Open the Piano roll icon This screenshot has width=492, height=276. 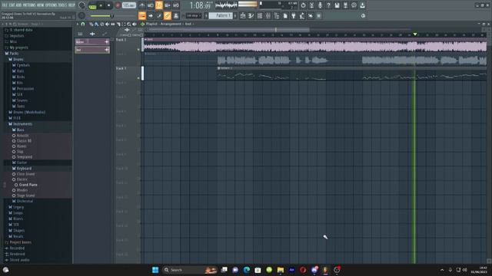pos(251,15)
